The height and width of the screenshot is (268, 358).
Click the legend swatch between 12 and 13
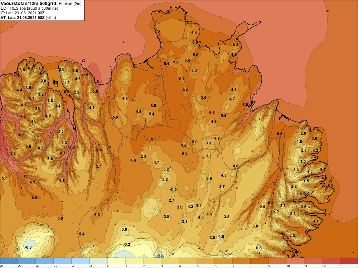(331, 261)
